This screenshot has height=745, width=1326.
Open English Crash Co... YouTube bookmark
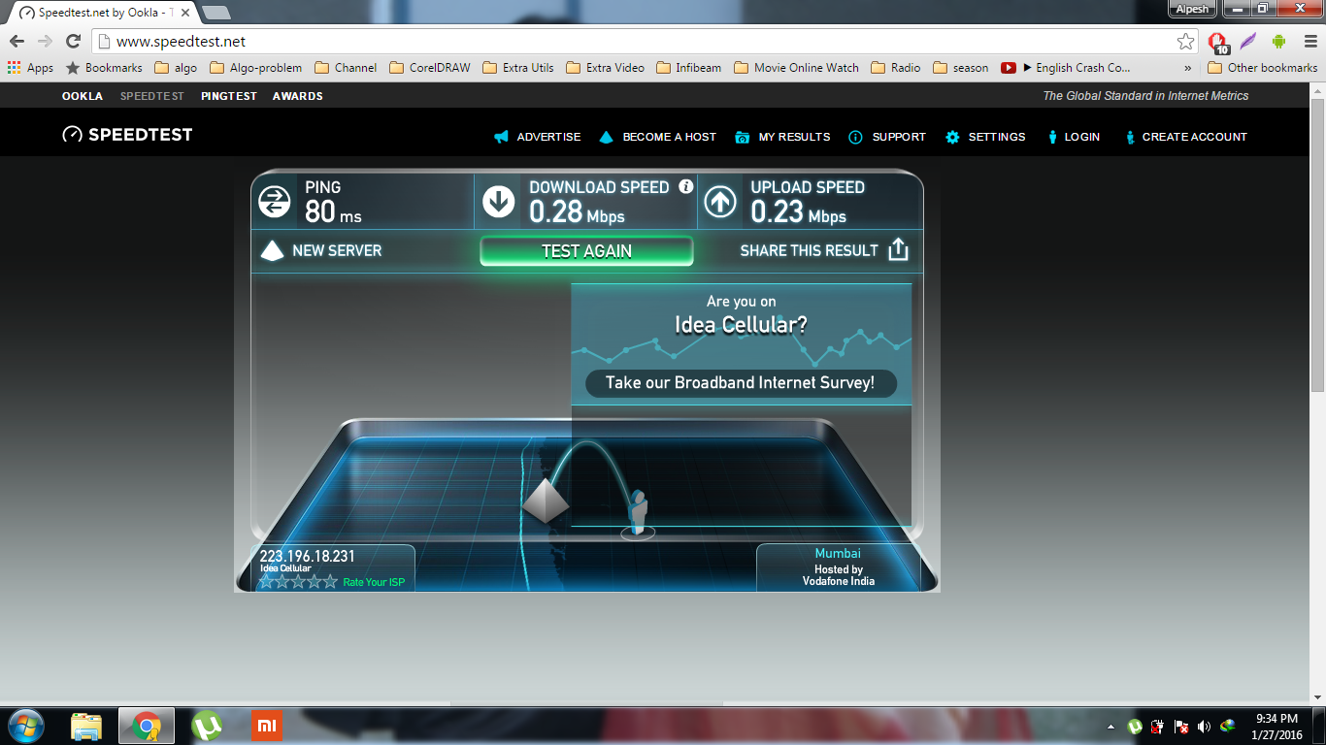(1066, 68)
